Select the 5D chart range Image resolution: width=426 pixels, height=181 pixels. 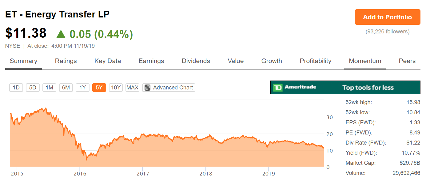click(x=33, y=87)
